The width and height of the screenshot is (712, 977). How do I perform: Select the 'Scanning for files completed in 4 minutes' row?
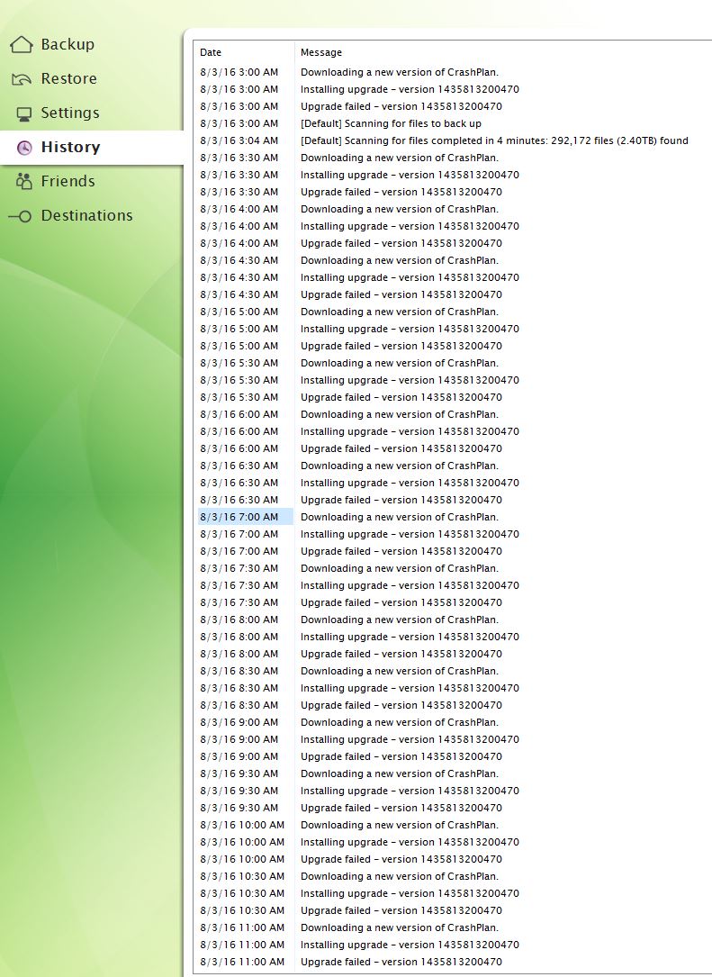tap(494, 140)
